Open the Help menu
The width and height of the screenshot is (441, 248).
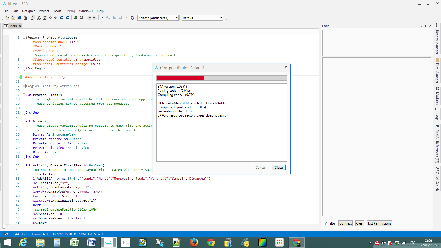coord(100,11)
